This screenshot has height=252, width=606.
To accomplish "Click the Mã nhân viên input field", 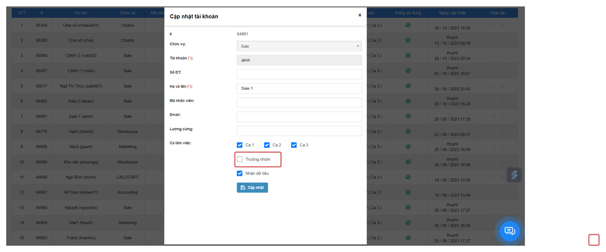I will (x=299, y=103).
